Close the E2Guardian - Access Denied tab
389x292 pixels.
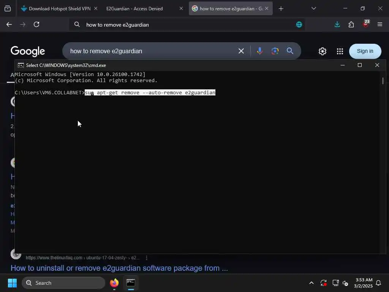[x=181, y=8]
